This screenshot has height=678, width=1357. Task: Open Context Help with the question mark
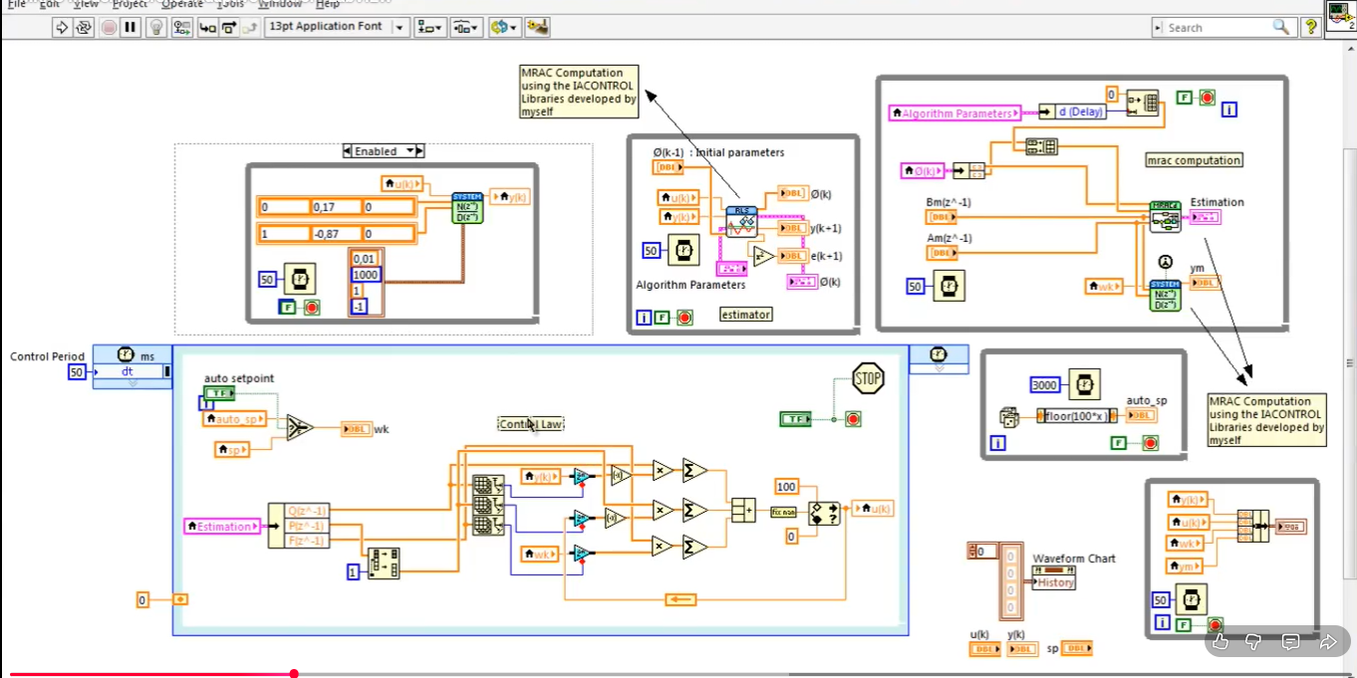(x=1311, y=27)
